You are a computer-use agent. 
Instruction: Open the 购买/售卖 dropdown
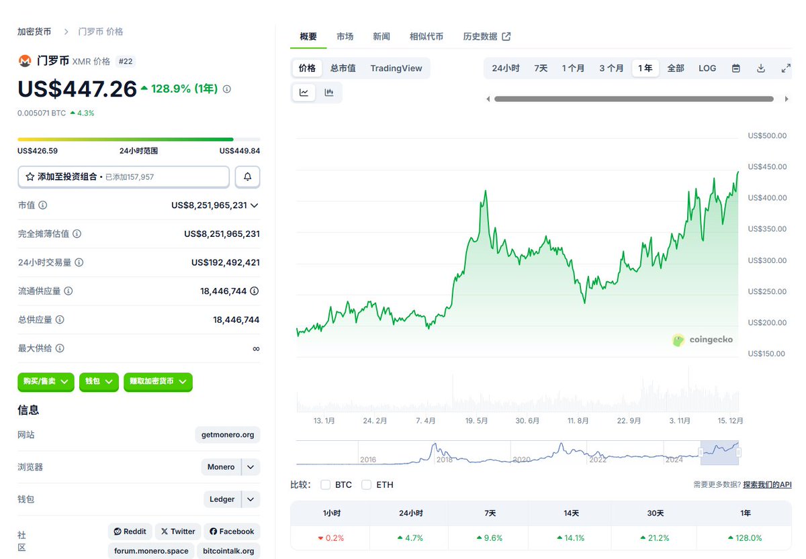(46, 381)
